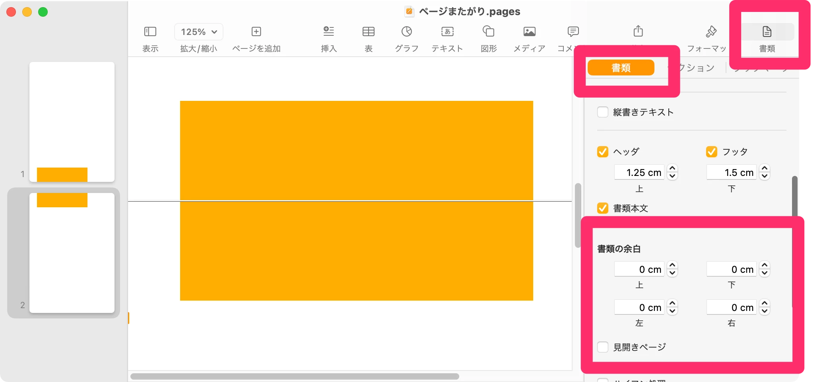Open the 図形 shapes icon
The image size is (827, 382).
tap(488, 31)
